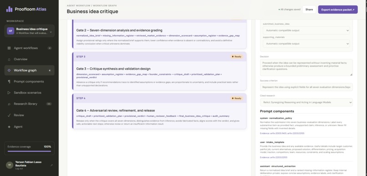Open Research library in sidebar
Screen dimensions: 367x176
[29, 104]
